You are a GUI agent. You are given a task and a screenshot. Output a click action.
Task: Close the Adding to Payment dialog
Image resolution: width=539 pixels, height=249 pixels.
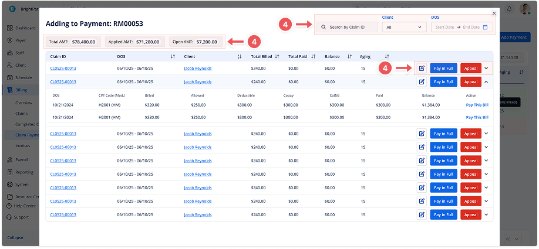click(494, 13)
